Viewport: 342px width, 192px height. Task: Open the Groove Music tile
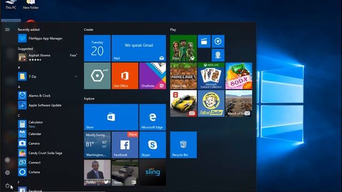pyautogui.click(x=218, y=42)
